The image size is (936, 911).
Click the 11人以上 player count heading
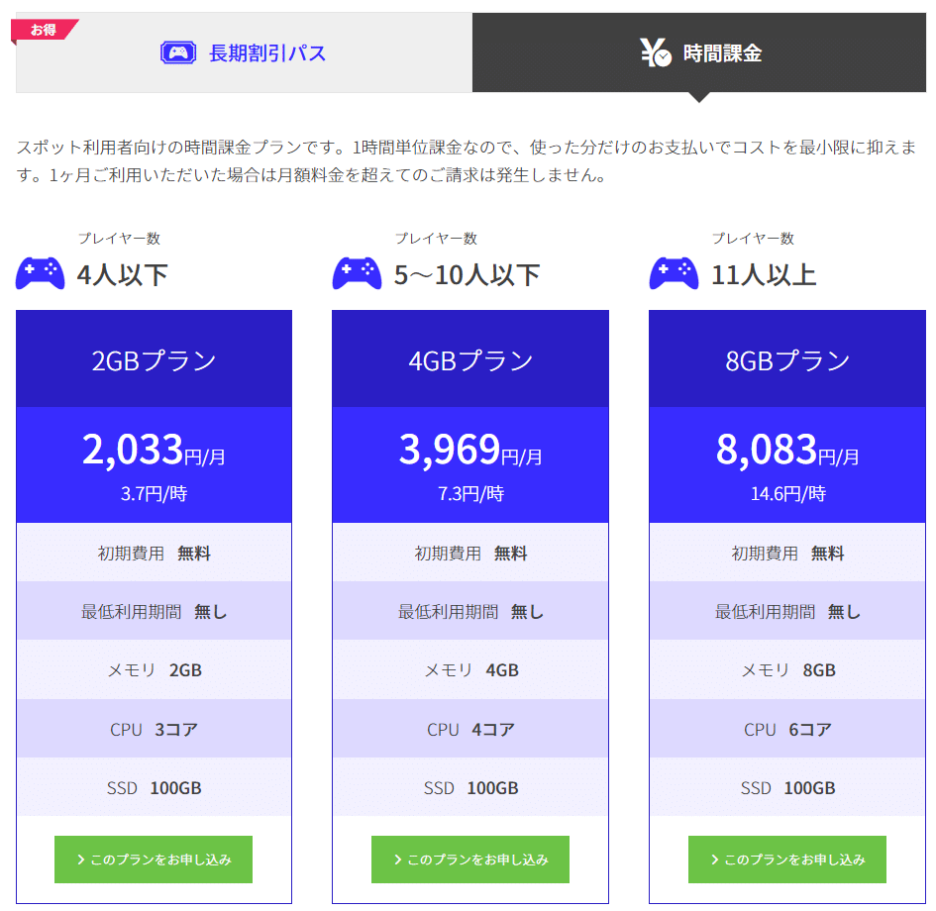(x=764, y=275)
